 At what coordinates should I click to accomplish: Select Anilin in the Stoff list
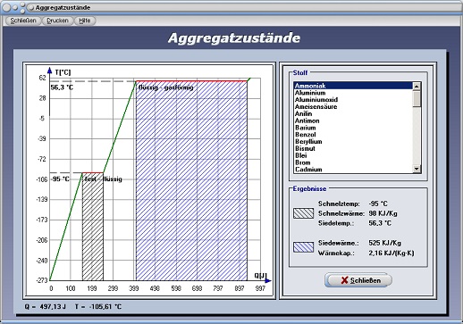pyautogui.click(x=353, y=113)
